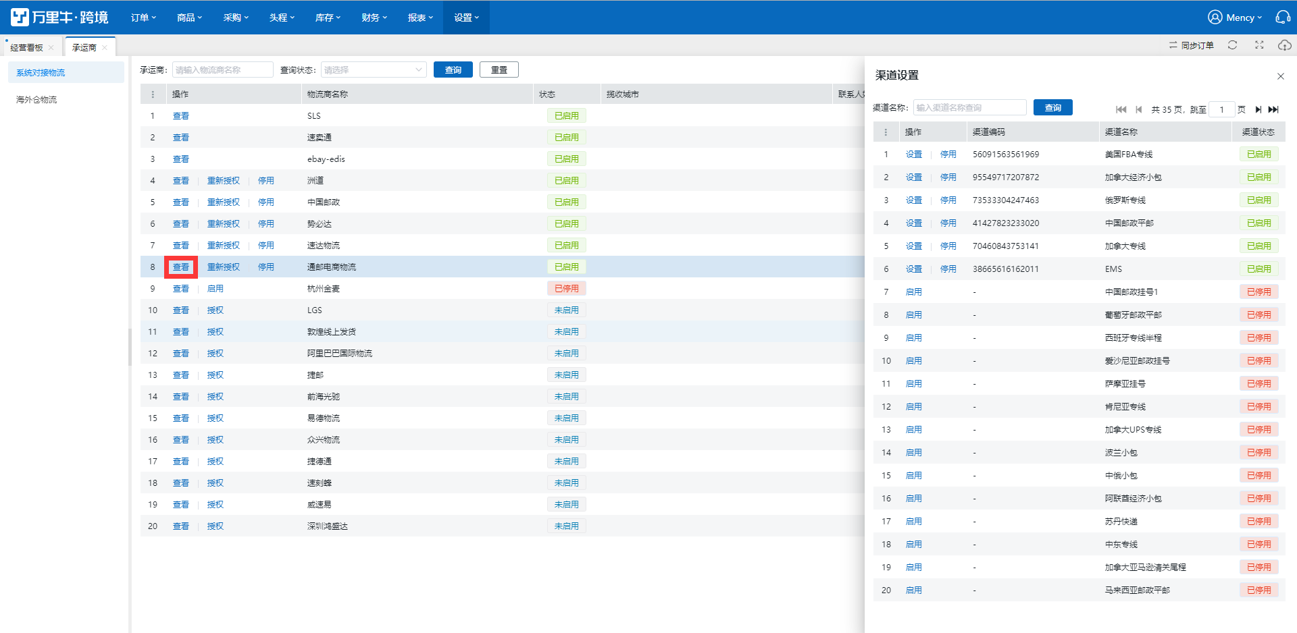The height and width of the screenshot is (633, 1297).
Task: Click 停用 for 俄罗斯专线 channel
Action: tap(948, 200)
